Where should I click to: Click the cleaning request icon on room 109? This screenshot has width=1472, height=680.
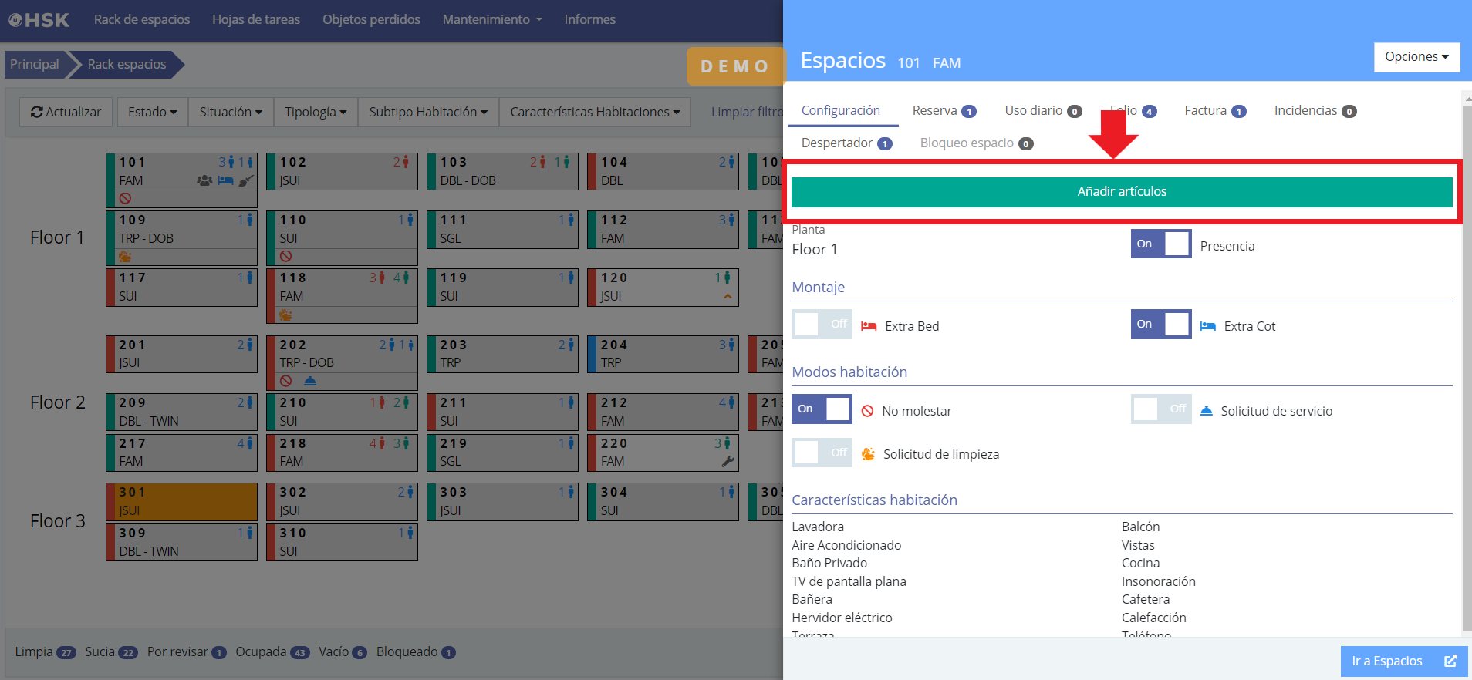pyautogui.click(x=125, y=257)
